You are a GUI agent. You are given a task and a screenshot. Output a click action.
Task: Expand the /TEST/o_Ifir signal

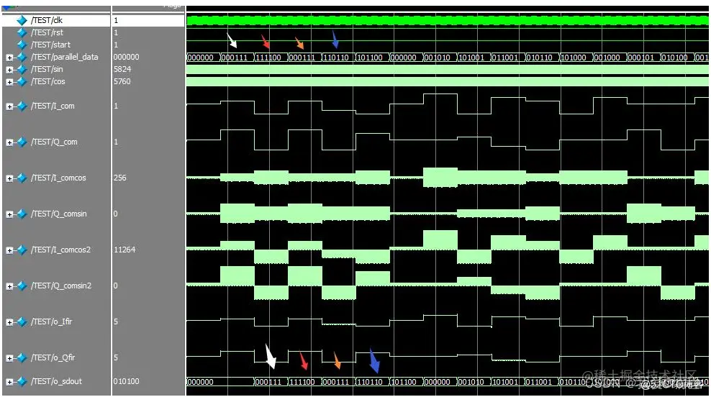coord(9,322)
